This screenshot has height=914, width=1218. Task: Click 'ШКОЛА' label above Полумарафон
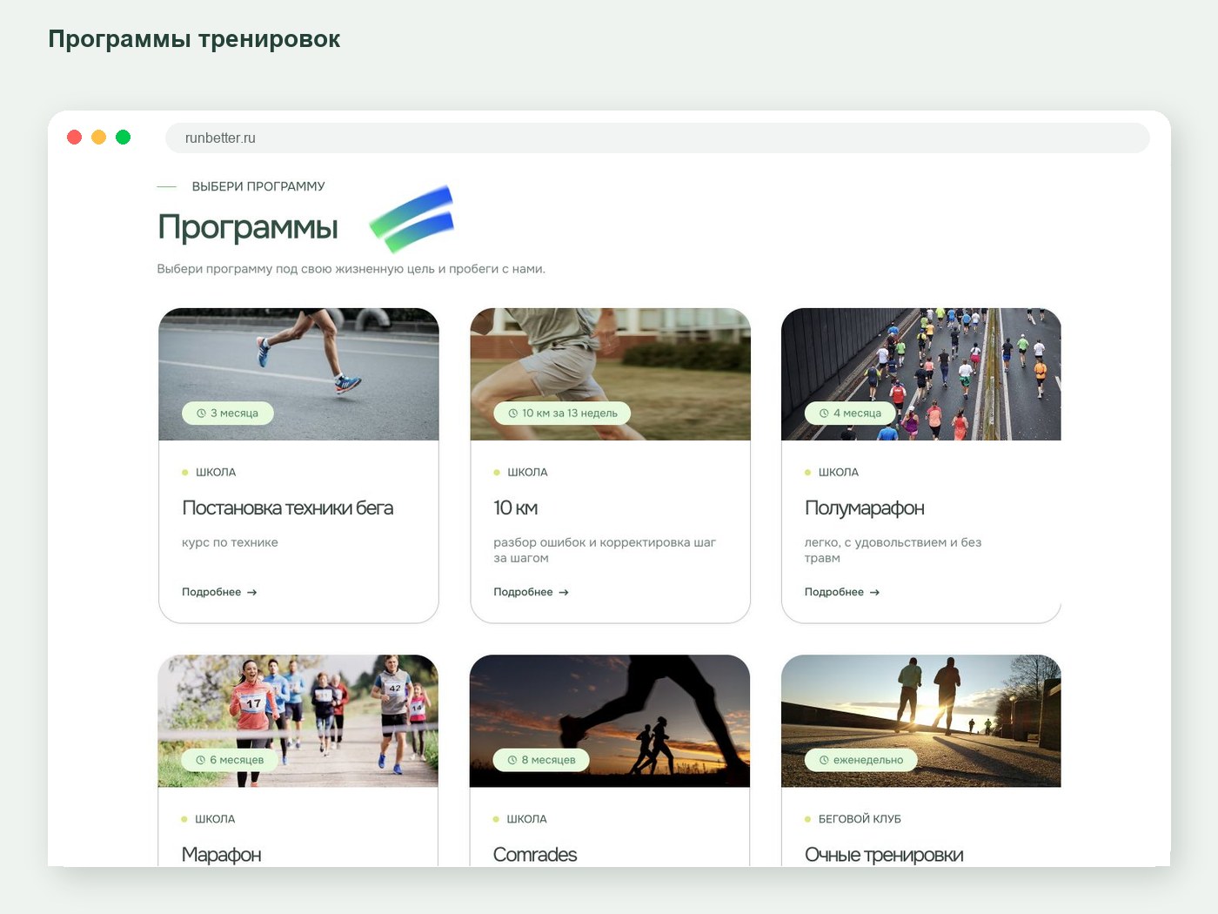tap(839, 473)
